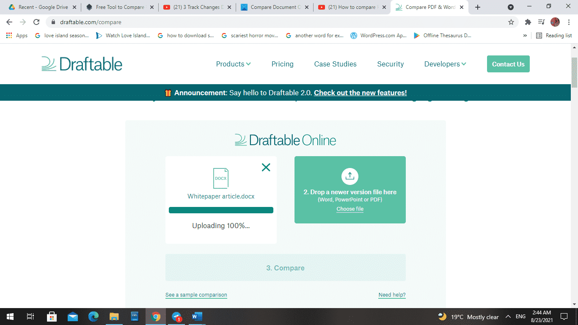Viewport: 578px width, 325px height.
Task: Close the 3 Track Changes YouTube tab
Action: point(229,7)
